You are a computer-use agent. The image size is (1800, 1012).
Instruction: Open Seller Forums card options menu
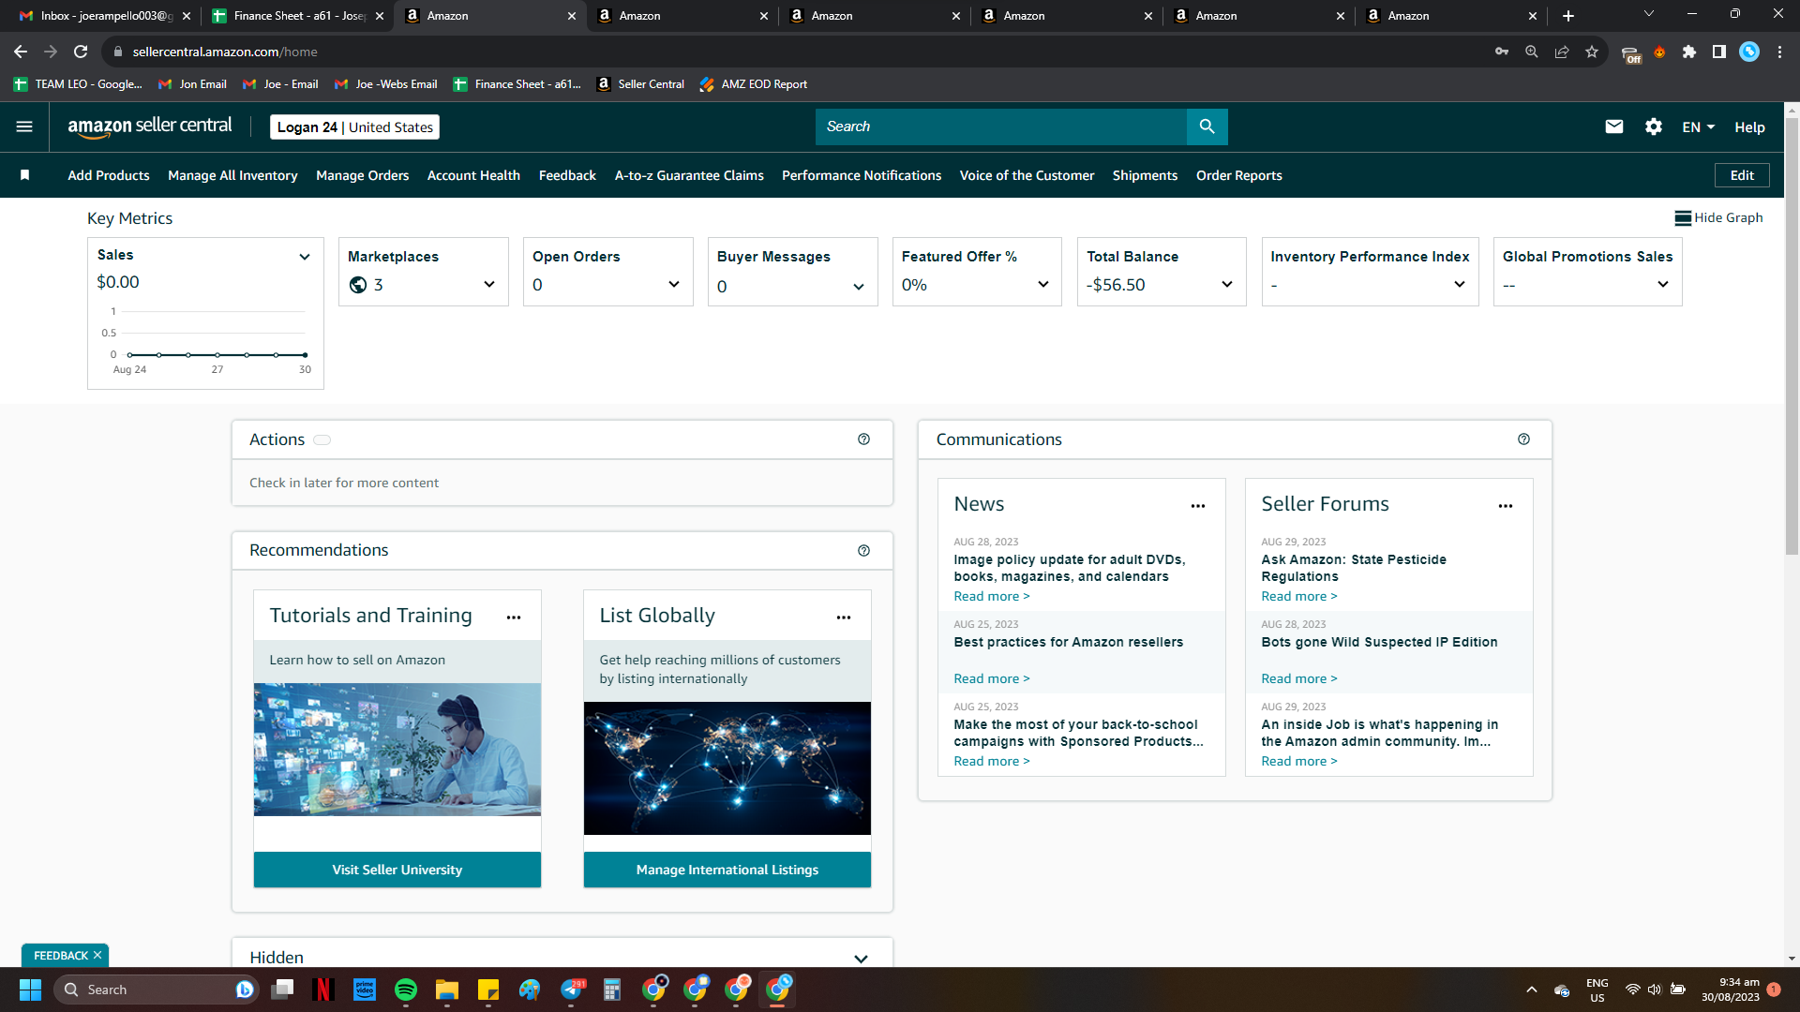[x=1506, y=506]
